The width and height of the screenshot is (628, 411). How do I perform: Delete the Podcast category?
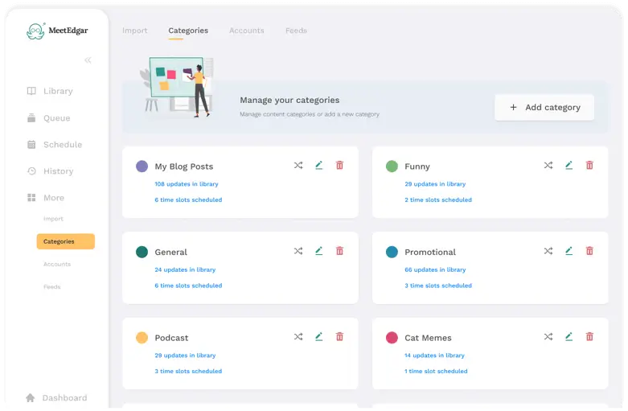[339, 336]
